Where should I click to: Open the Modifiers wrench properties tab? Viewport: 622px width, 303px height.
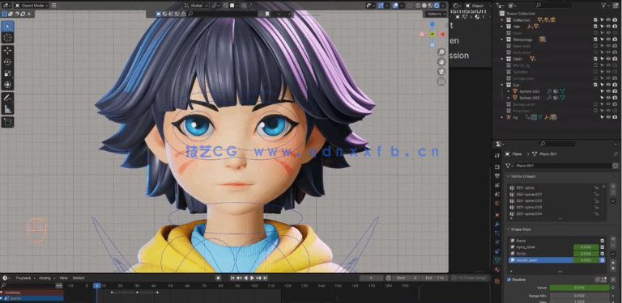point(497,225)
